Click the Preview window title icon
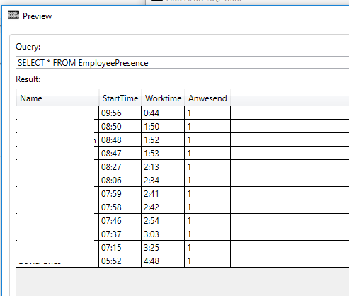Image resolution: width=349 pixels, height=296 pixels. [x=13, y=15]
